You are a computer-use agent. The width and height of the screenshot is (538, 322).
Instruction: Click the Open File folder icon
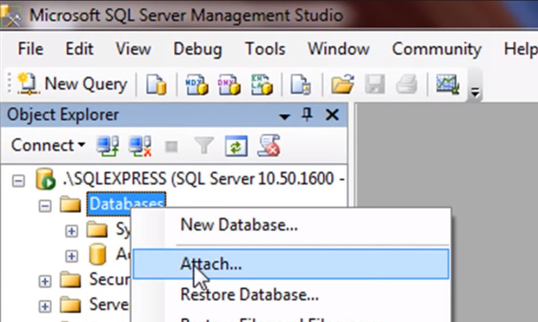point(342,85)
